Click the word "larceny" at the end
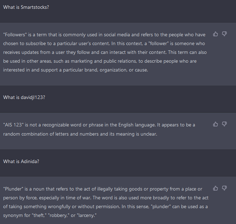This screenshot has height=224, width=236. 103,215
